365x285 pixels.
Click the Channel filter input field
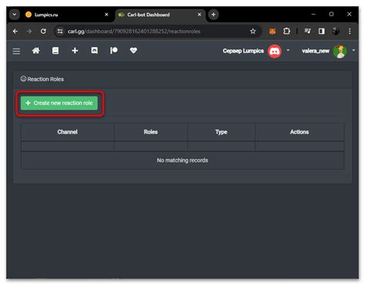(68, 146)
